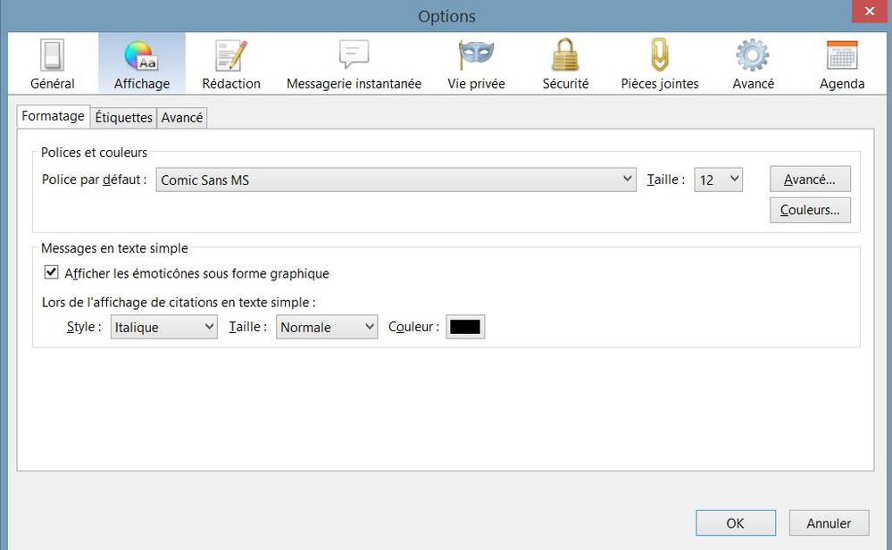Open the Rédaction settings pane
This screenshot has height=550, width=892.
(230, 64)
